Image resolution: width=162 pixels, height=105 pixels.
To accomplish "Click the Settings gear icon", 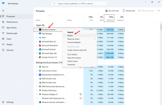I will point(3,102).
